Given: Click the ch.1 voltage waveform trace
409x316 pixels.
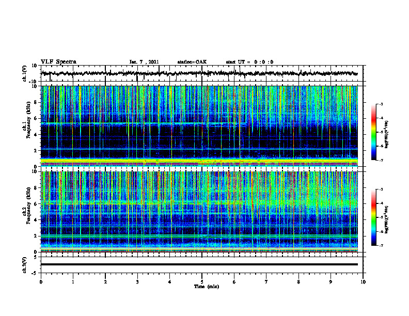Looking at the screenshot, I should tap(199, 73).
